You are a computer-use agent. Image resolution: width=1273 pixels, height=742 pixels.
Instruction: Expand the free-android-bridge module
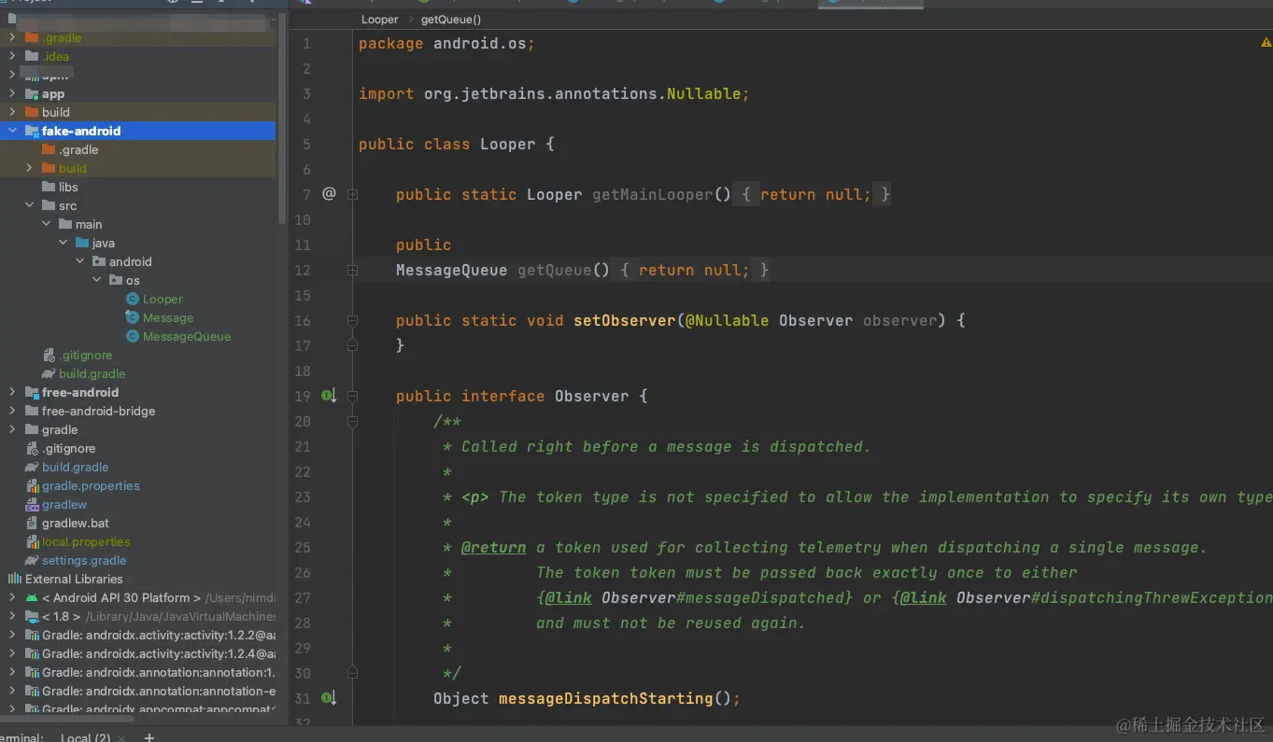coord(12,411)
